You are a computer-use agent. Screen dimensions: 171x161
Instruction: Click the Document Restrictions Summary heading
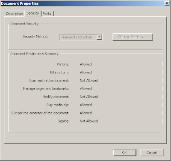point(35,54)
